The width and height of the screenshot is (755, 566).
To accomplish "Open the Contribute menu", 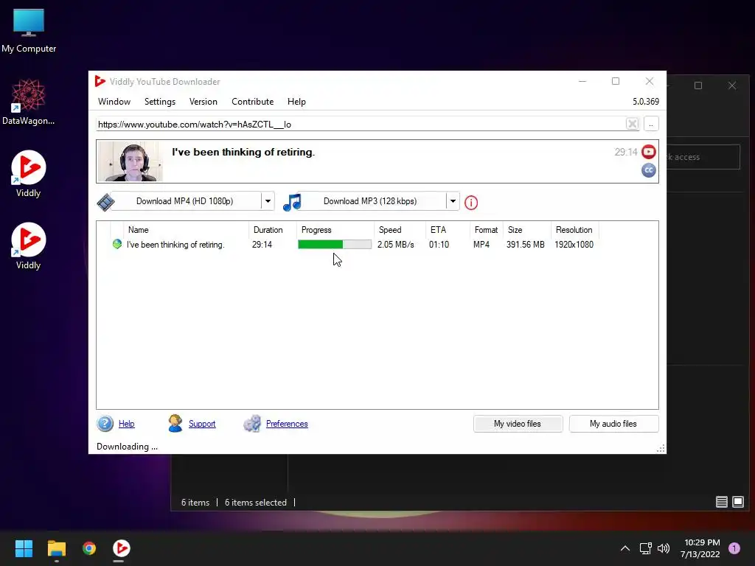I will (252, 102).
